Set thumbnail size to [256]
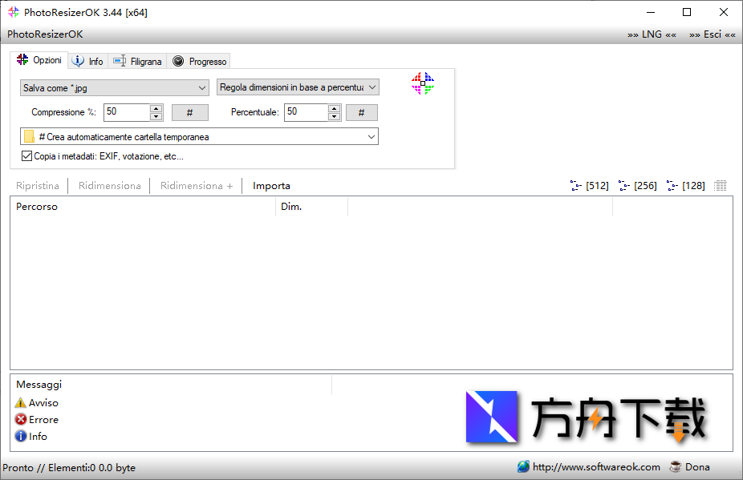This screenshot has width=743, height=480. (638, 186)
